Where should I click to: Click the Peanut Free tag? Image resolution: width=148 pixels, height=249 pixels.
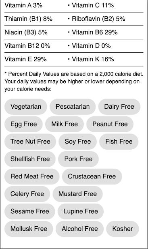[x=110, y=124]
